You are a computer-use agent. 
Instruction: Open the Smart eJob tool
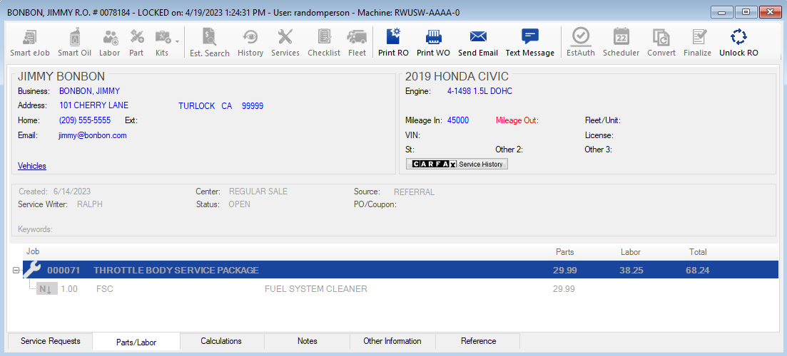pos(30,37)
